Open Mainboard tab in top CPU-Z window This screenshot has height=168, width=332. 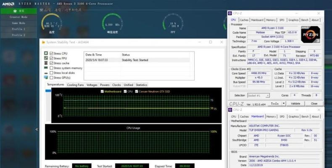click(257, 20)
